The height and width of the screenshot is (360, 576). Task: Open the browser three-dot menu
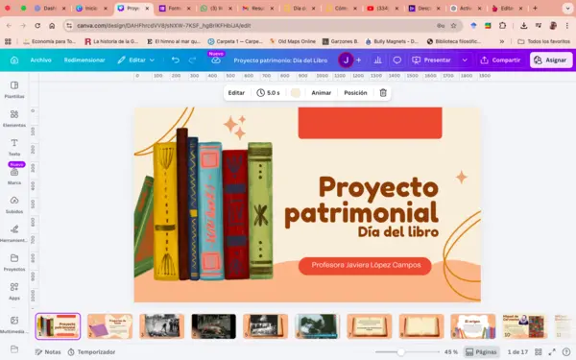[566, 25]
